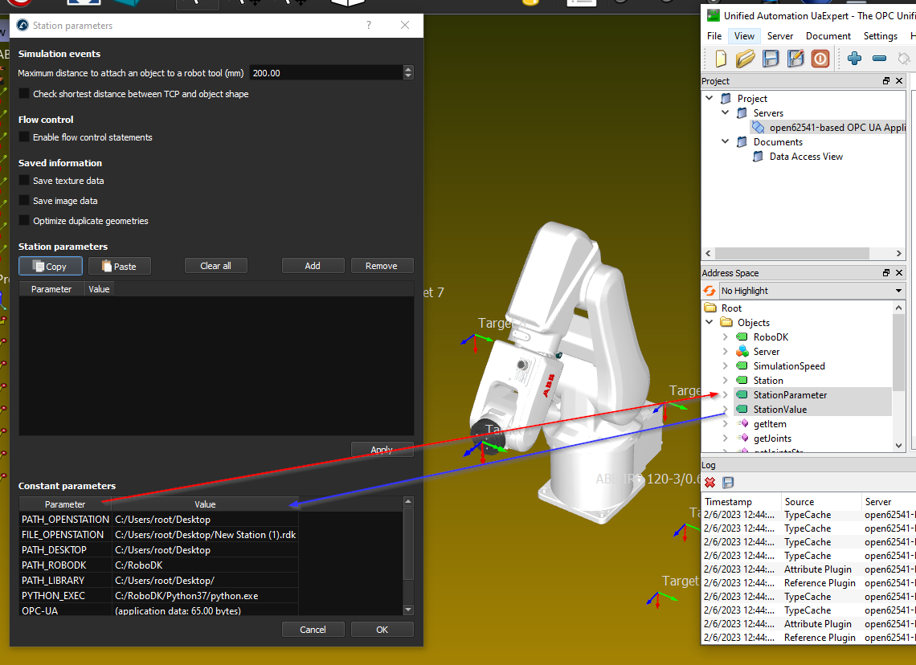Image resolution: width=916 pixels, height=665 pixels.
Task: Open UaExpert Server menu
Action: [x=780, y=35]
